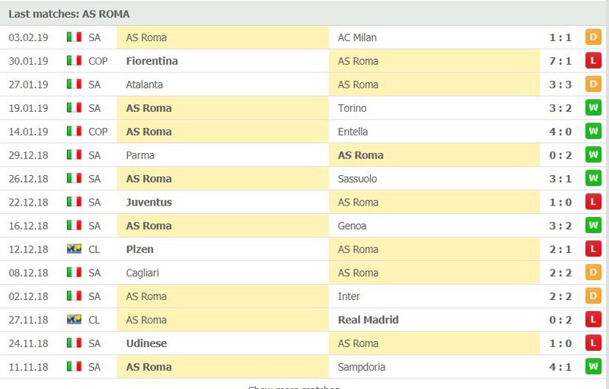Select the Real Madrid team name

click(368, 320)
